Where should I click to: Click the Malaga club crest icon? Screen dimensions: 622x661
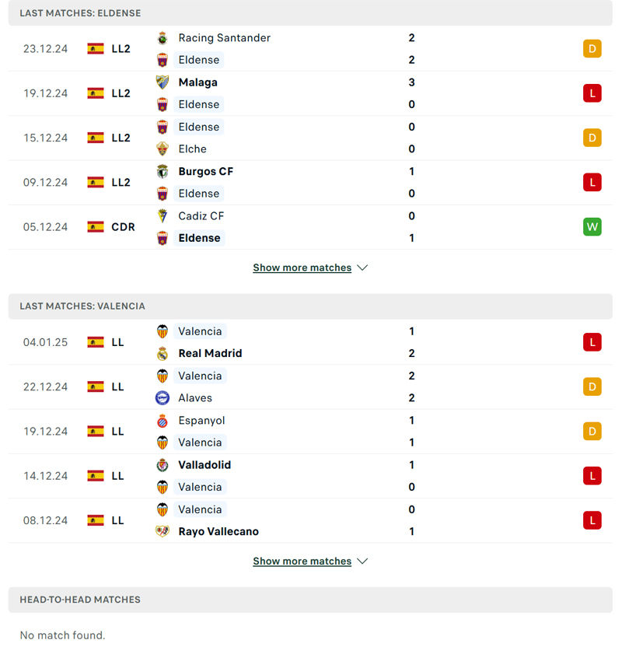coord(162,82)
